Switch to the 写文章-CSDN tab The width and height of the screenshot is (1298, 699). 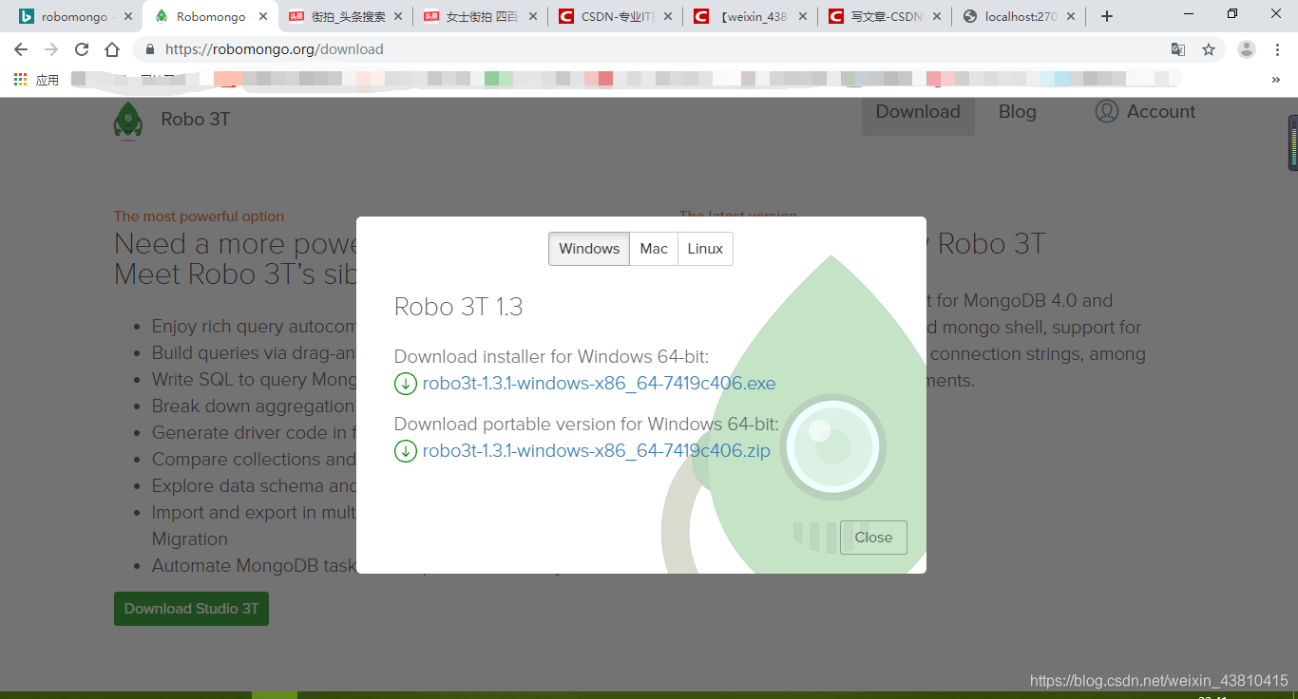883,16
